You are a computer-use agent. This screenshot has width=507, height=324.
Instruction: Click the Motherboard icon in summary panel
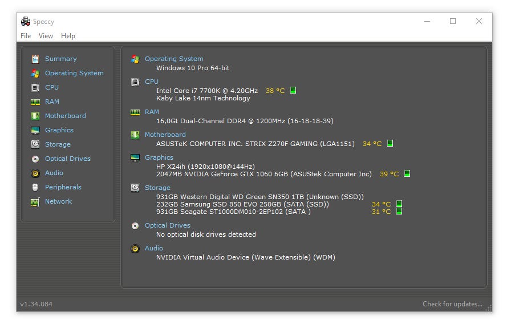[x=135, y=135]
